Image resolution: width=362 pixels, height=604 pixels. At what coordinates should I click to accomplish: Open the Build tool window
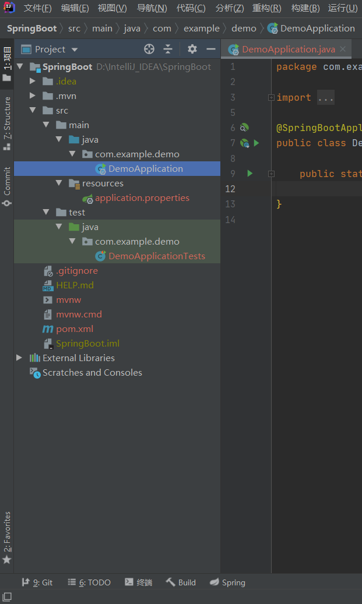181,582
